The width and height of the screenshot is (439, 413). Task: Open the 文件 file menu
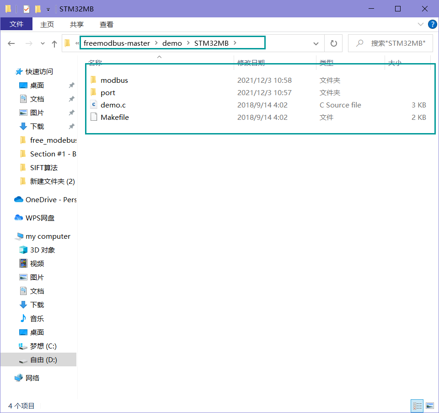click(16, 24)
